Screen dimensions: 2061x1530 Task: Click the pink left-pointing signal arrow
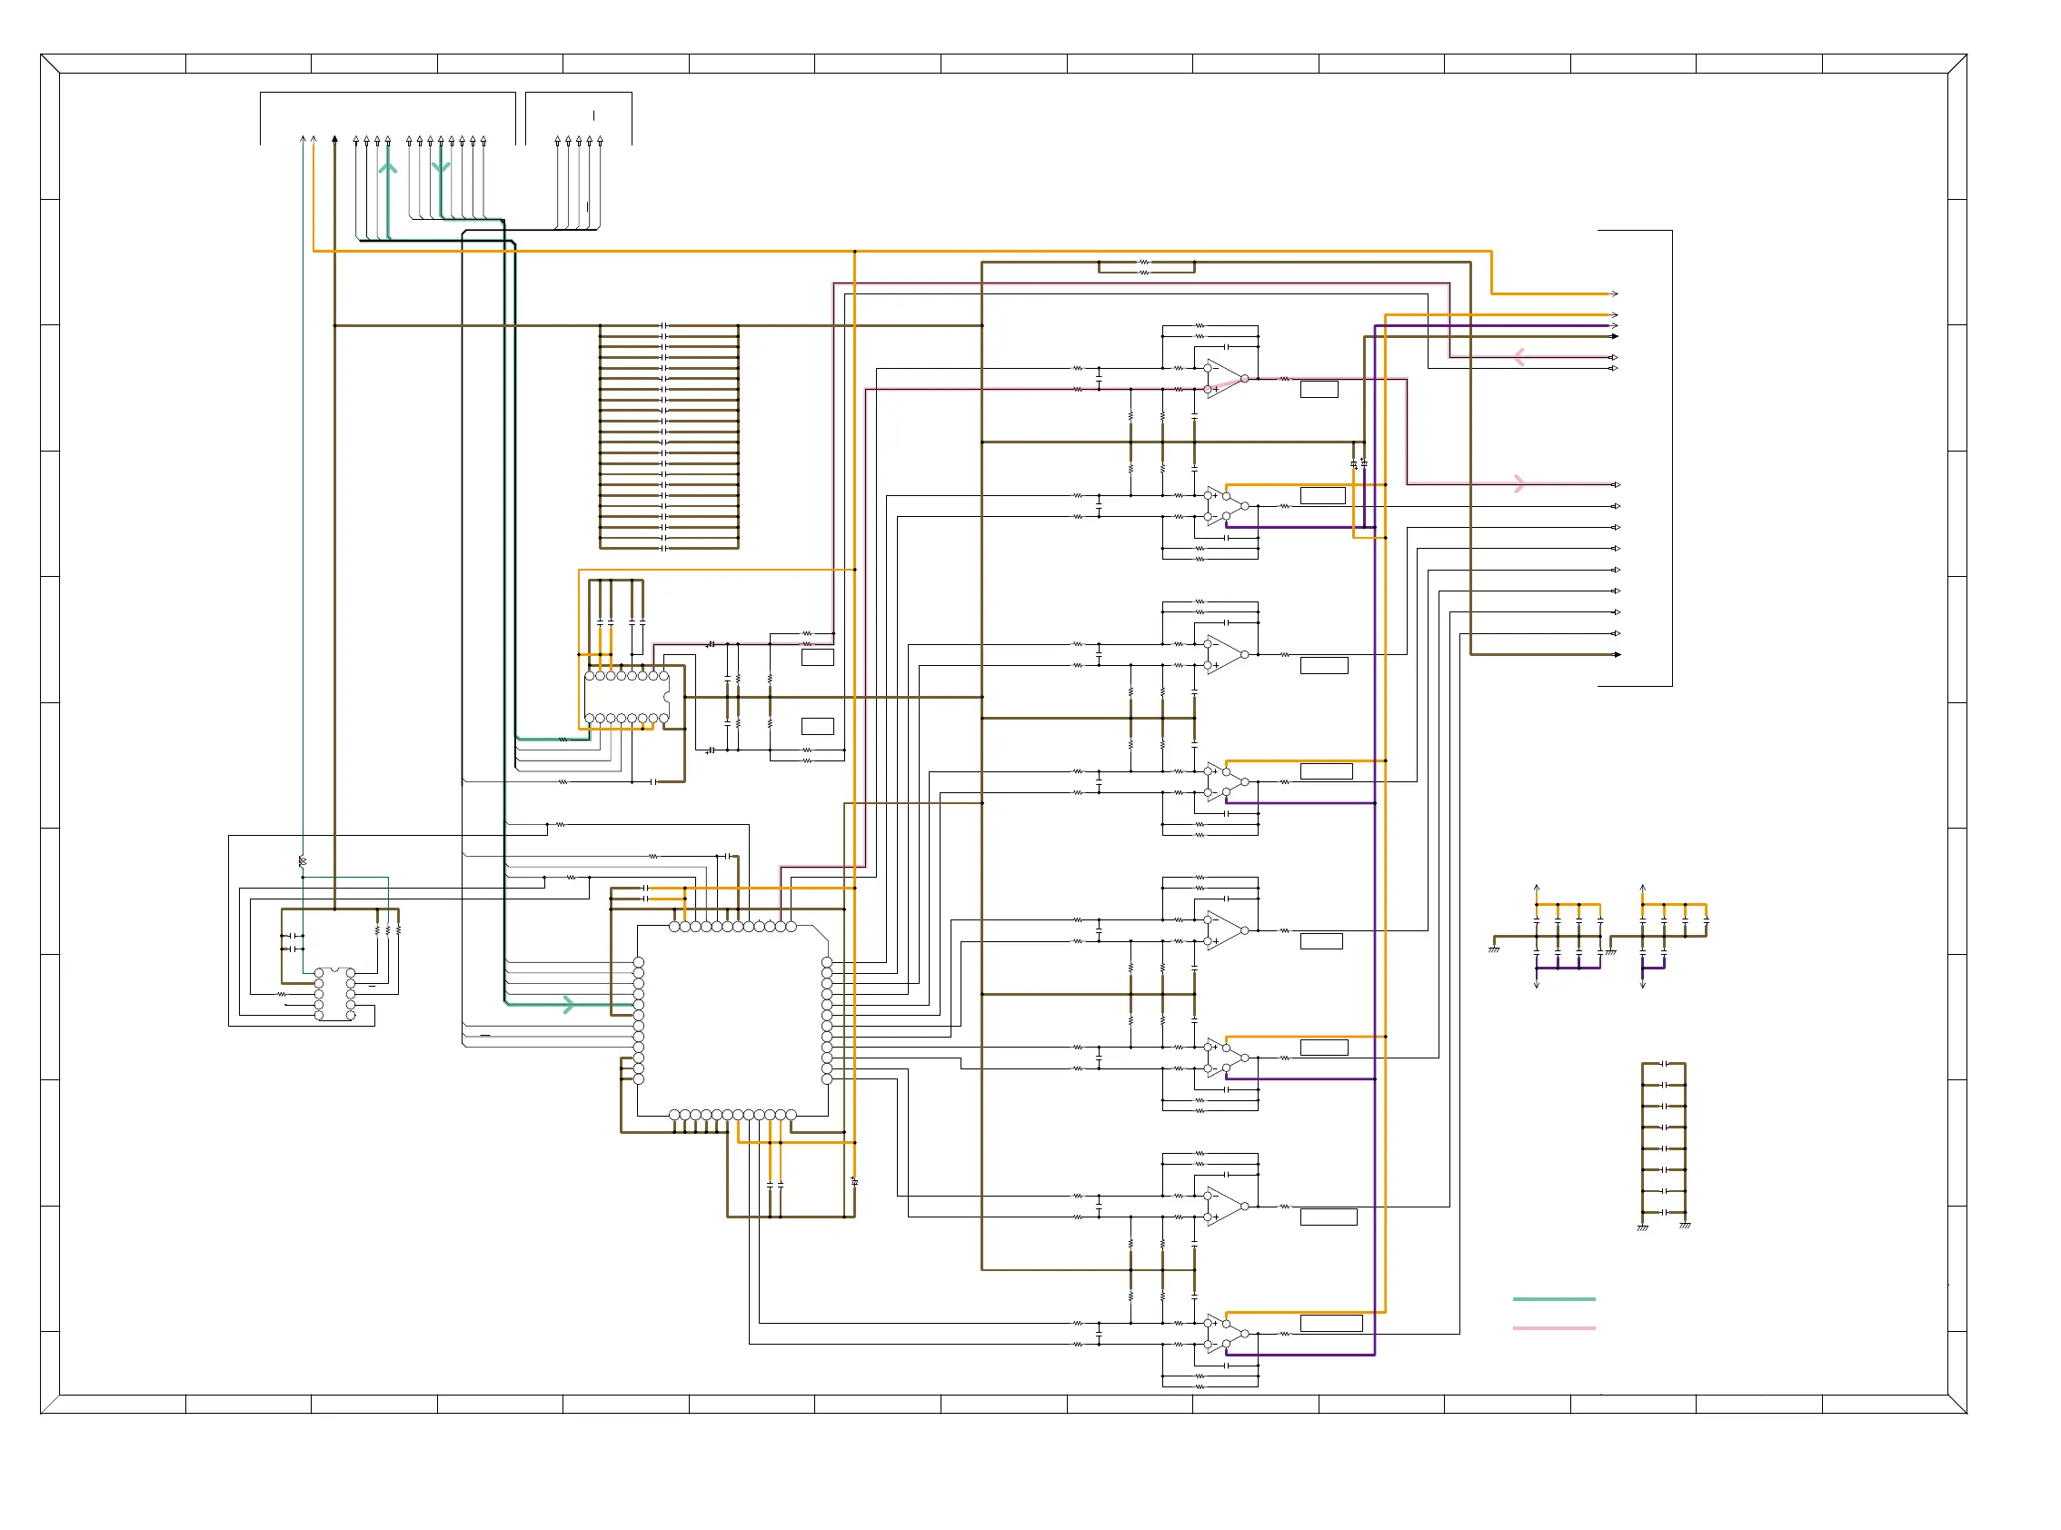(1519, 357)
